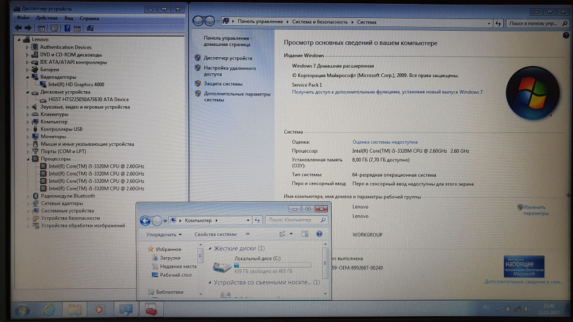Open Защита системы link
Viewport: 573px width, 322px height.
tap(223, 84)
